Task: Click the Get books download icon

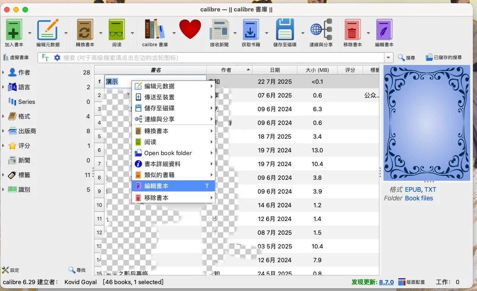Action: click(x=251, y=30)
